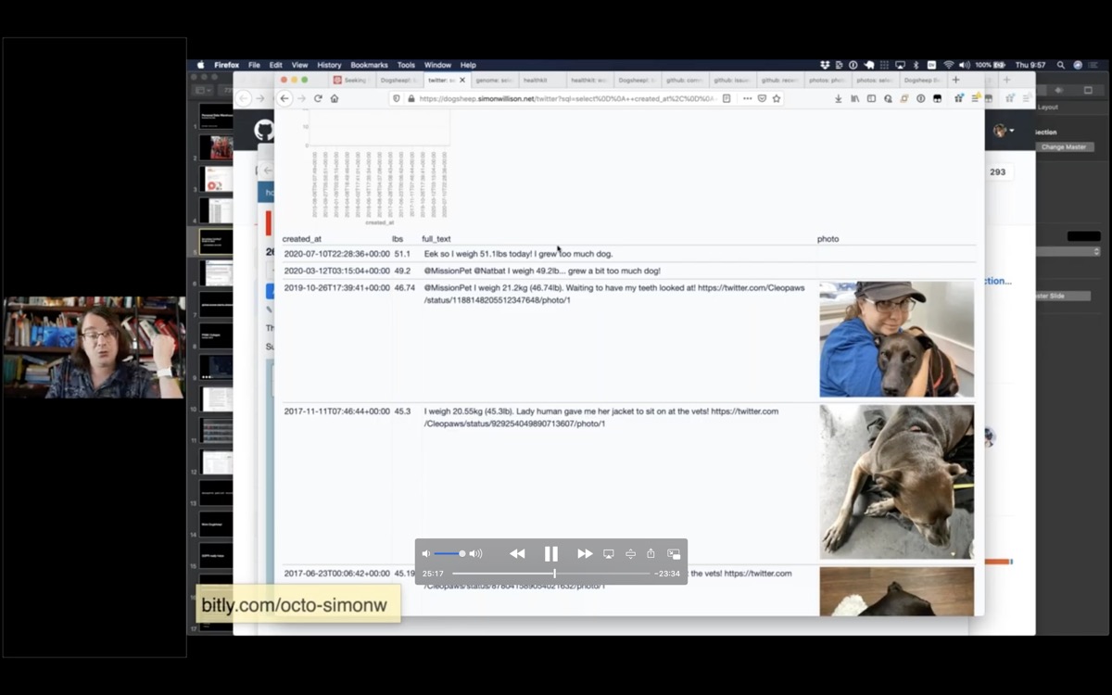Image resolution: width=1112 pixels, height=695 pixels.
Task: Select the 46.74 lbs cell
Action: coord(404,288)
